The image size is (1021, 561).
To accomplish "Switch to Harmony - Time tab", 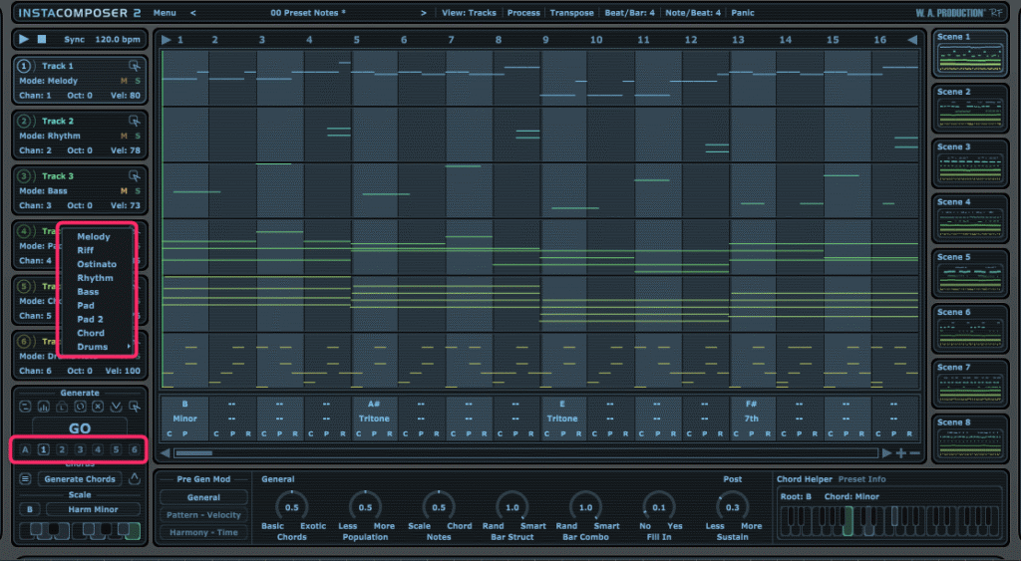I will (203, 532).
